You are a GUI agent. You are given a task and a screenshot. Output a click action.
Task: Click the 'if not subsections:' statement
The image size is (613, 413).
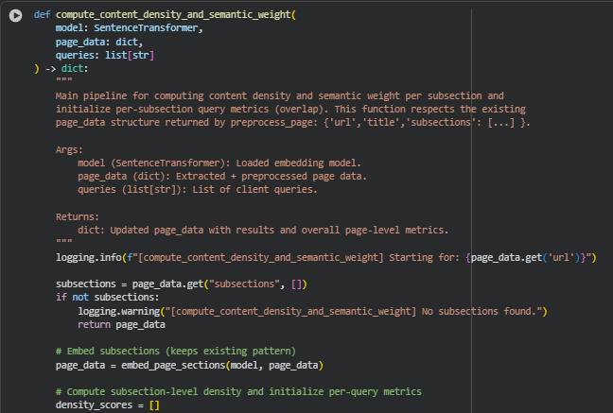pos(107,297)
